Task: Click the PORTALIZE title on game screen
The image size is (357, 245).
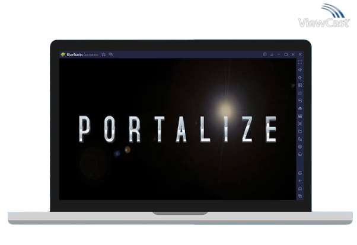Action: click(x=178, y=129)
